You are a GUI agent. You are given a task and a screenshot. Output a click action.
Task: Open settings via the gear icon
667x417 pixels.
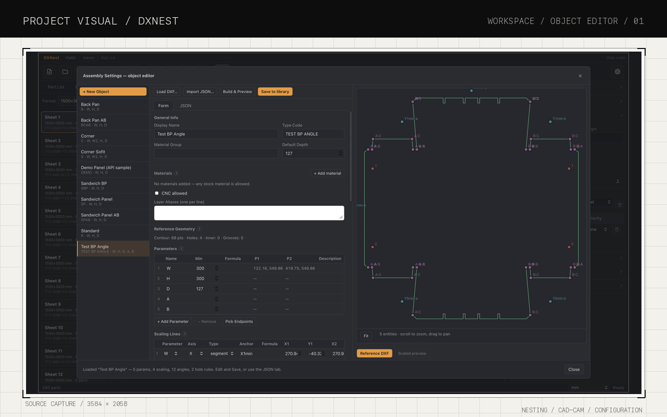[617, 72]
